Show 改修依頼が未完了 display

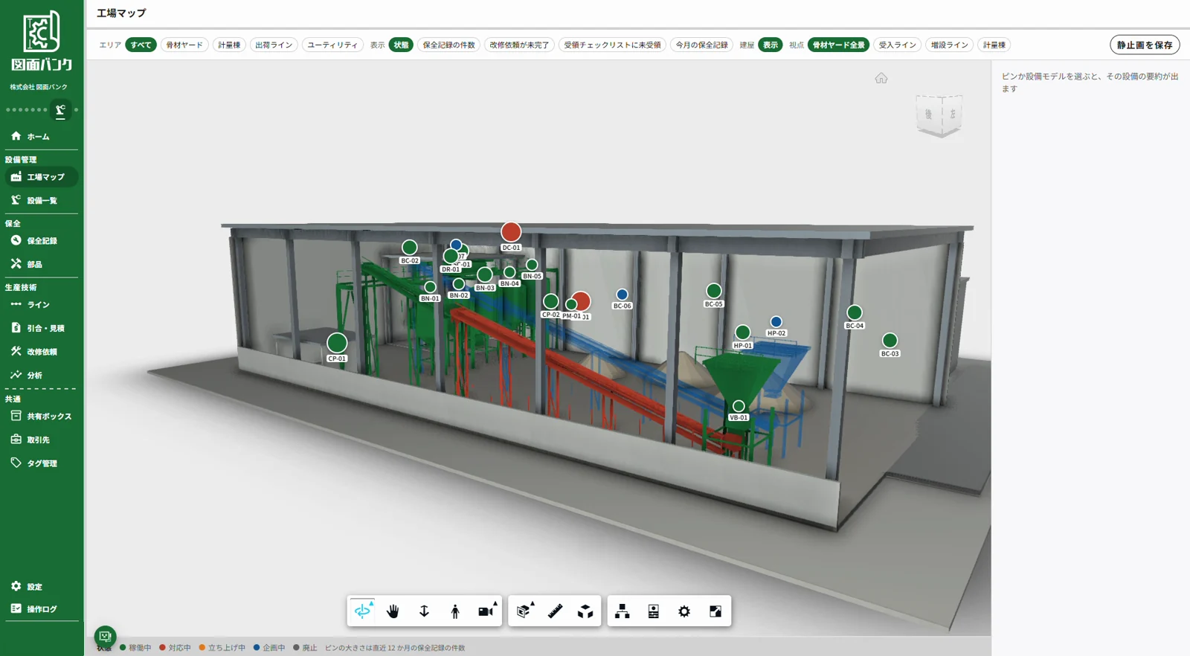(519, 45)
